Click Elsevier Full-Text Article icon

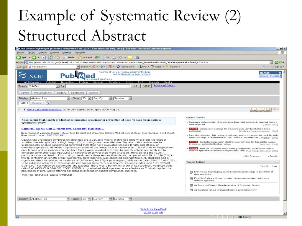(261, 110)
